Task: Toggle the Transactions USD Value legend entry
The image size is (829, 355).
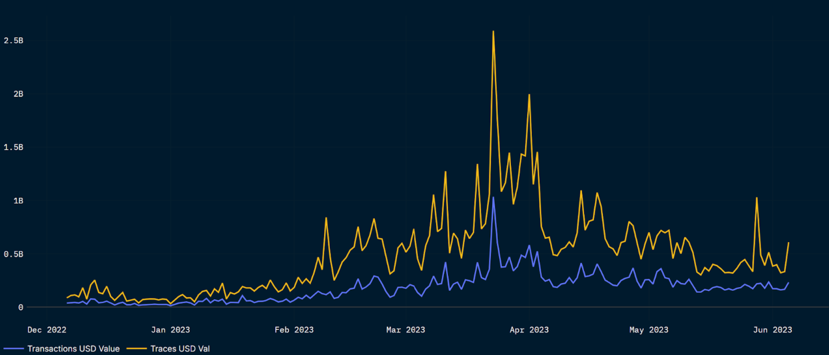Action: 62,349
